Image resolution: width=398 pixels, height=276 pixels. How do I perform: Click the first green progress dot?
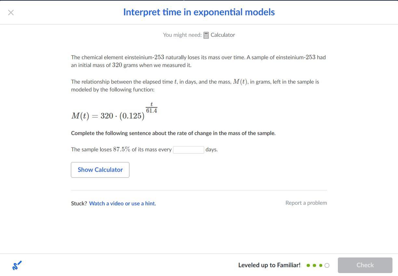(x=308, y=265)
